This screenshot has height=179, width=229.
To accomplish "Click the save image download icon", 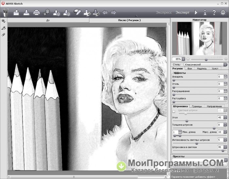I will click(26, 12).
